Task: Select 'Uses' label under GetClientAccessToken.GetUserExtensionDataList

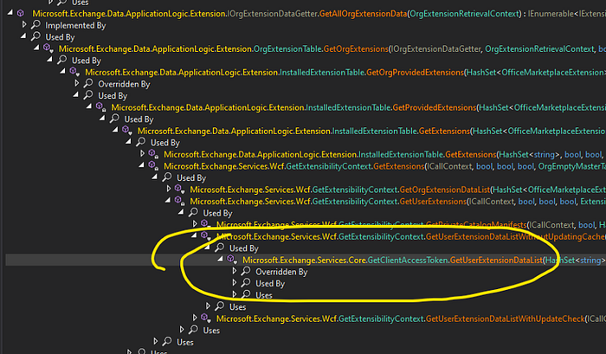Action: pyautogui.click(x=264, y=295)
